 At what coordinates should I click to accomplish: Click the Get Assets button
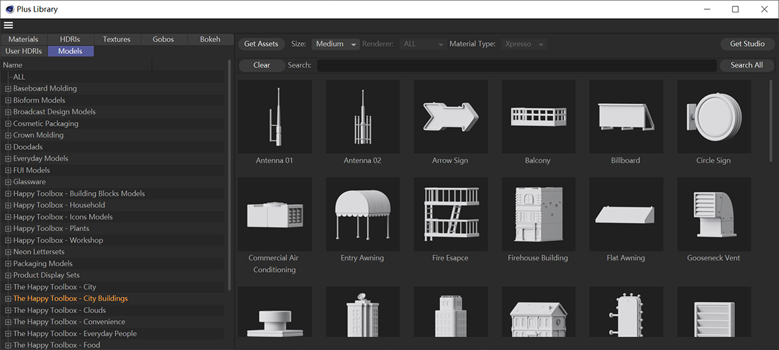click(261, 44)
